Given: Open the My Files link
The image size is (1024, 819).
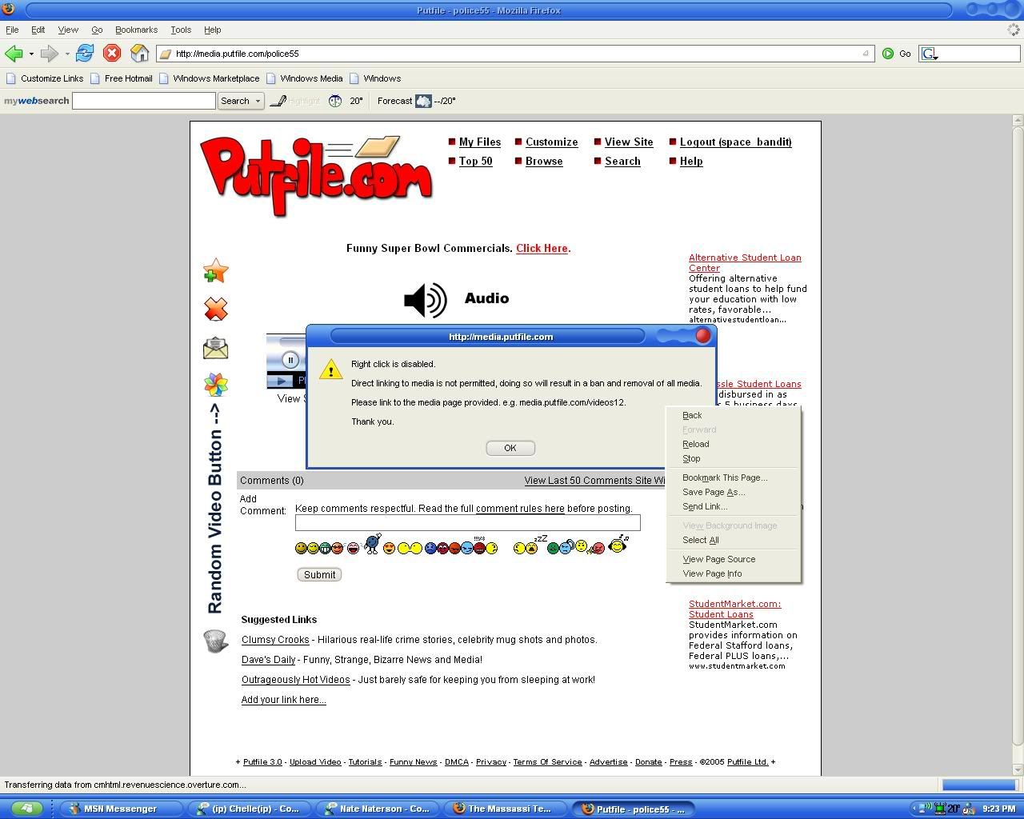Looking at the screenshot, I should (x=480, y=142).
